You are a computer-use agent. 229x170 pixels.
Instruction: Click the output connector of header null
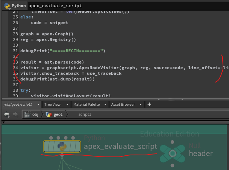(x=173, y=165)
